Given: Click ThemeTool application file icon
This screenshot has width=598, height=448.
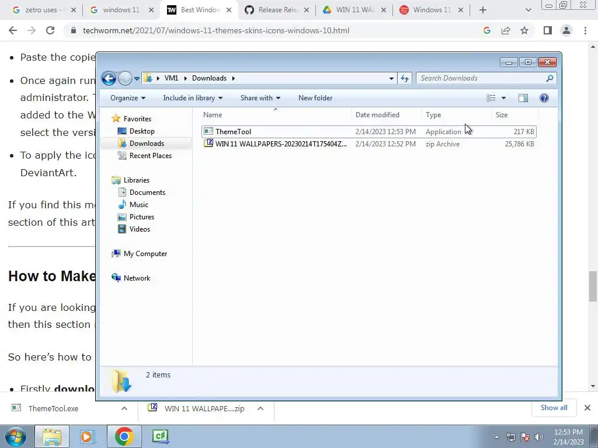Looking at the screenshot, I should (208, 131).
